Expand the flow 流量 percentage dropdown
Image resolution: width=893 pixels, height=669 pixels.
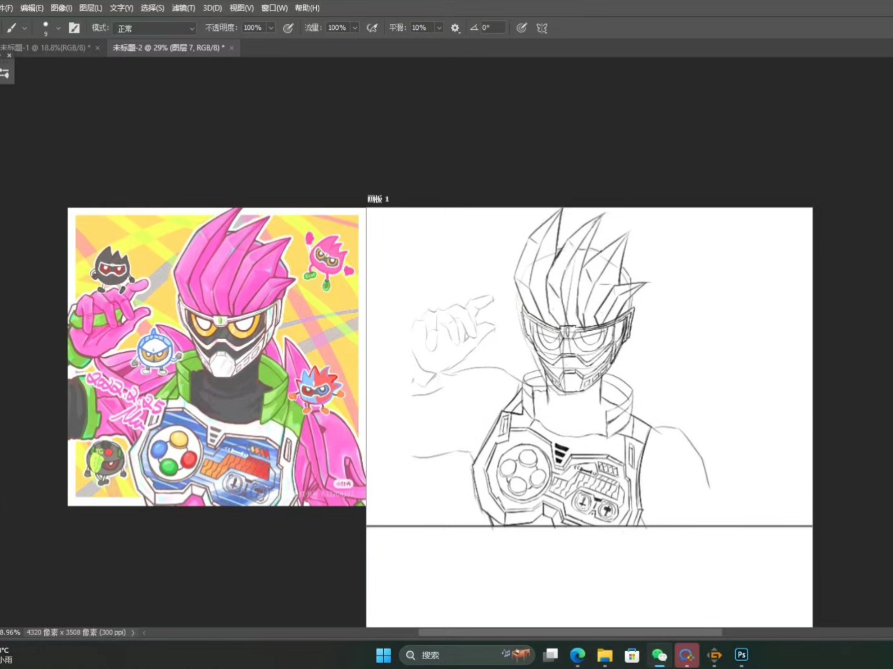point(355,28)
